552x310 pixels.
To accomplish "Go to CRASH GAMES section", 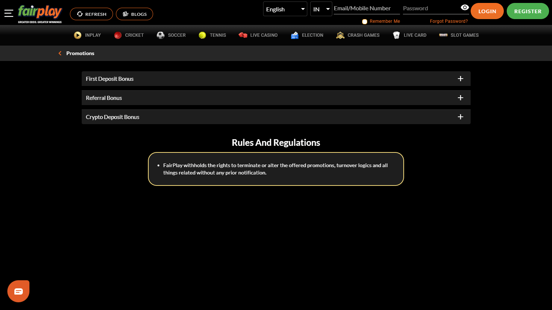I will point(364,35).
